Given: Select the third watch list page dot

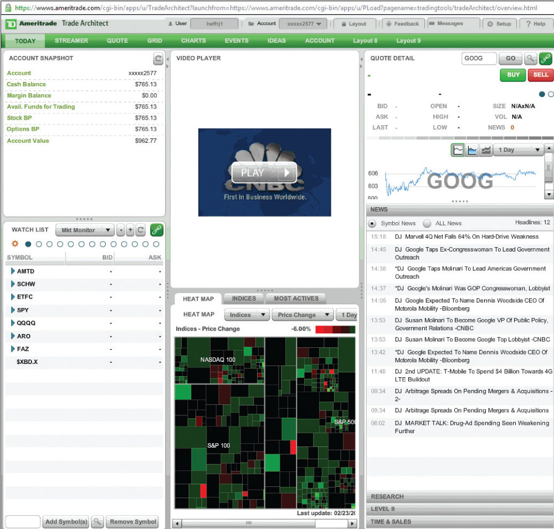Looking at the screenshot, I should coord(49,244).
